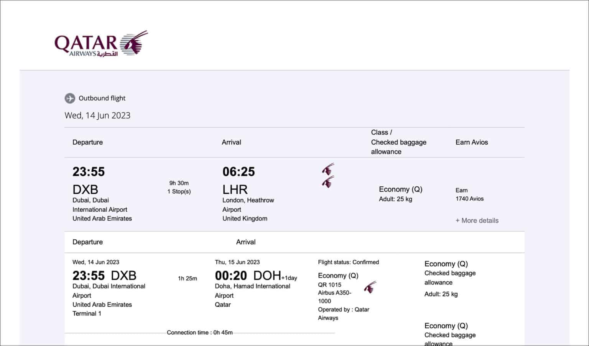Select the DXB departure airport code
Screen dimensions: 589x346
85,189
